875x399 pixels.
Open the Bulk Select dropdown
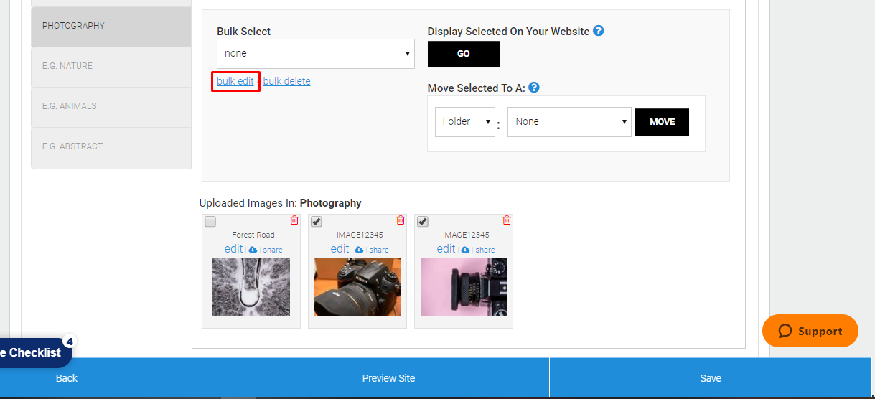(x=316, y=54)
